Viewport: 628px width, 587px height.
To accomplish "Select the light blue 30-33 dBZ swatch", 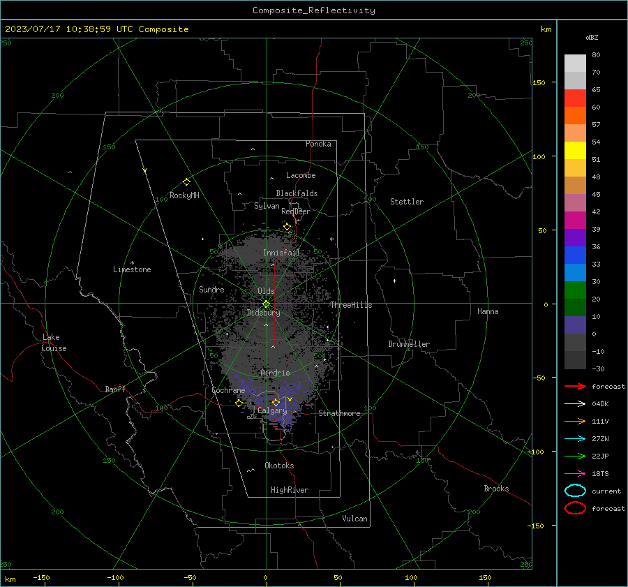I will click(x=575, y=273).
